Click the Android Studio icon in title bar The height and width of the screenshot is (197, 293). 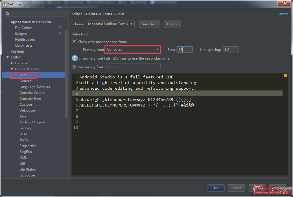4,4
